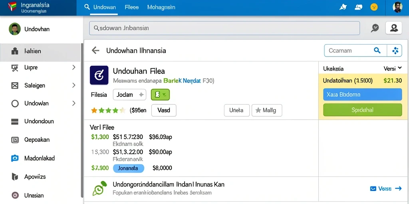Screen dimensions: 409x204
Task: Click the Saleigen envelope icon
Action: (15, 85)
